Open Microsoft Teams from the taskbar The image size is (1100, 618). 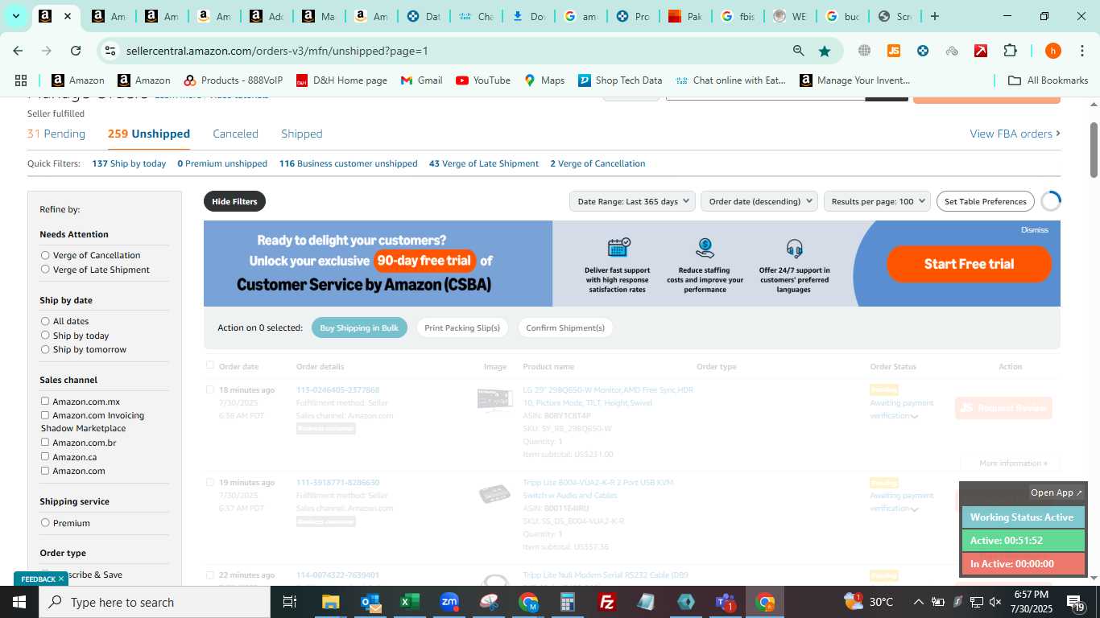pyautogui.click(x=726, y=602)
